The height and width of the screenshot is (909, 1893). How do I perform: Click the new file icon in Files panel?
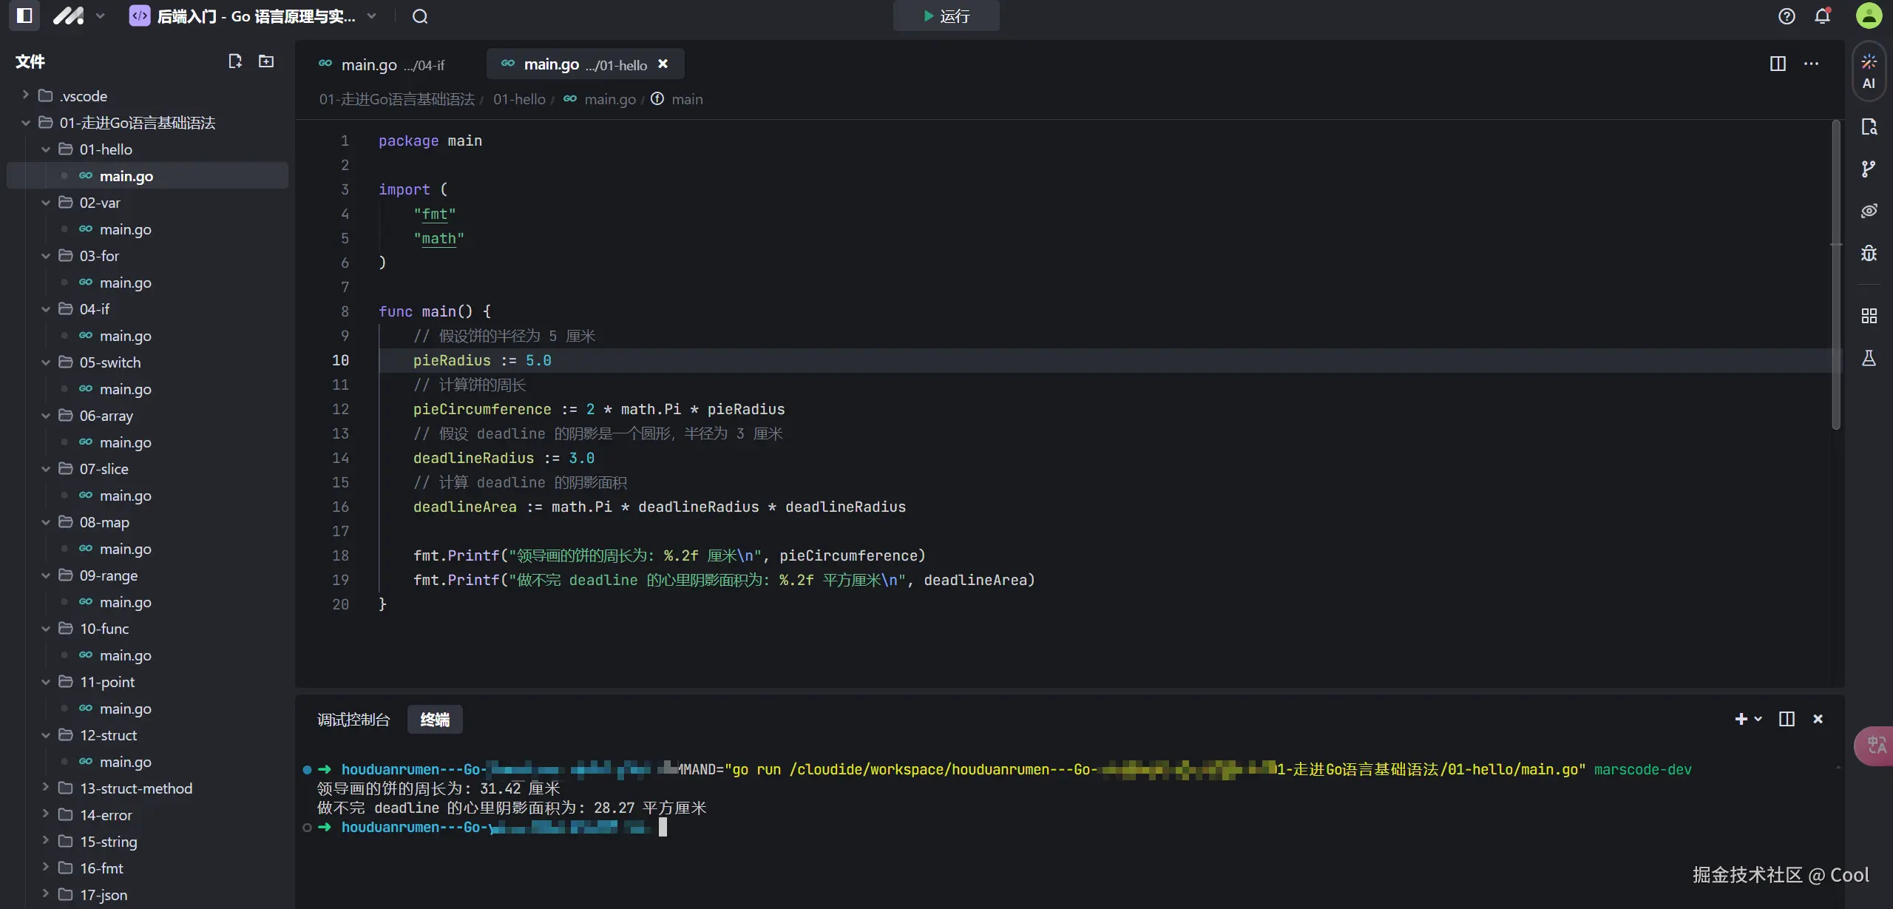[235, 61]
